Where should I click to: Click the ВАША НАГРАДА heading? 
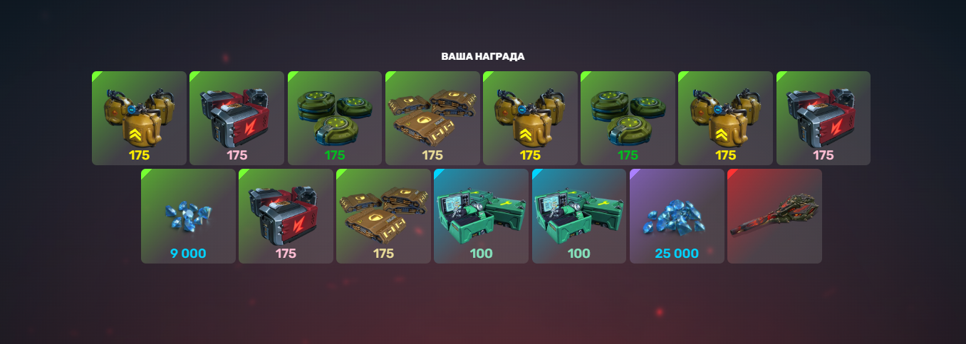(482, 56)
